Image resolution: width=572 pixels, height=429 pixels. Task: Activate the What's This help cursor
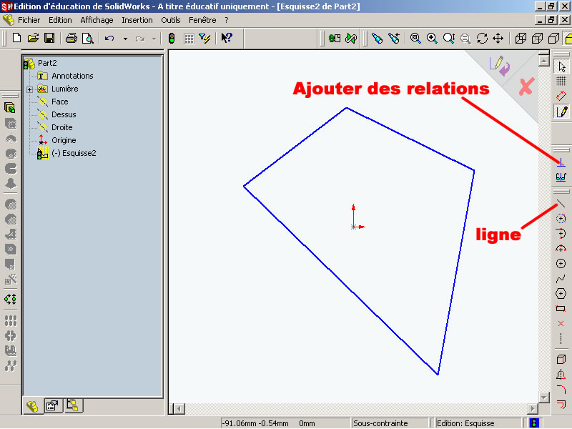pyautogui.click(x=227, y=38)
